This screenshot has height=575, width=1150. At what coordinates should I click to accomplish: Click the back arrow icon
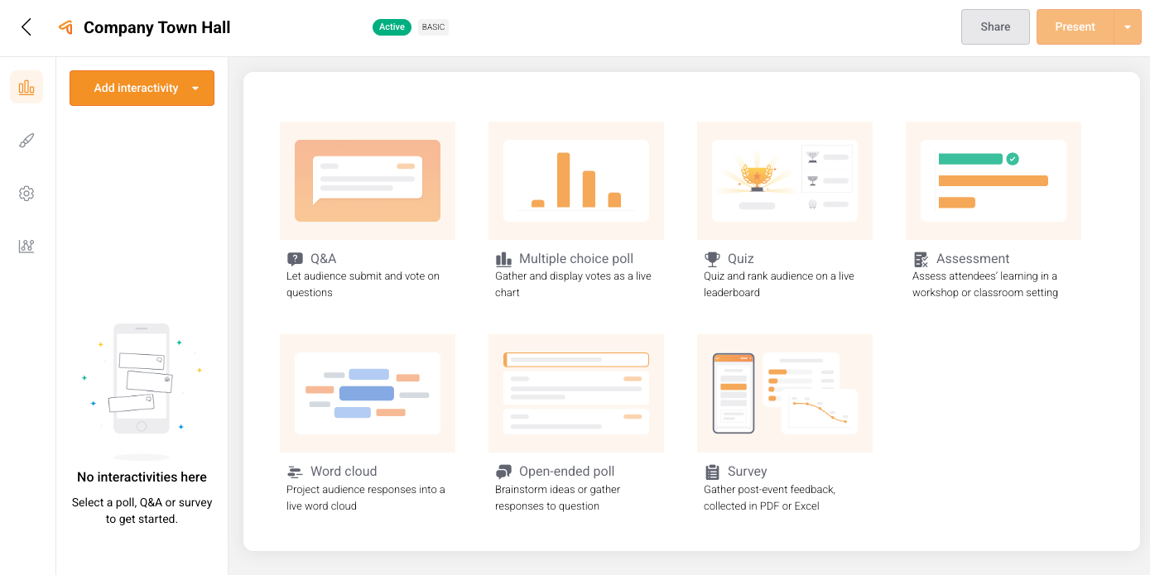click(26, 27)
